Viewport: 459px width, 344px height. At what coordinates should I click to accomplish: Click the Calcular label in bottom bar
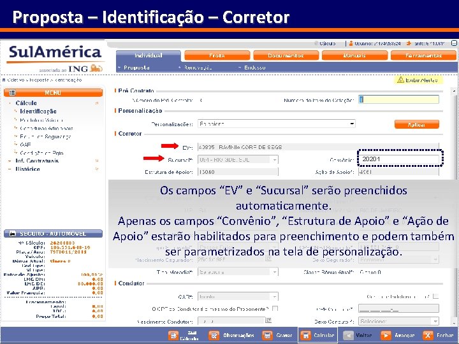point(324,335)
